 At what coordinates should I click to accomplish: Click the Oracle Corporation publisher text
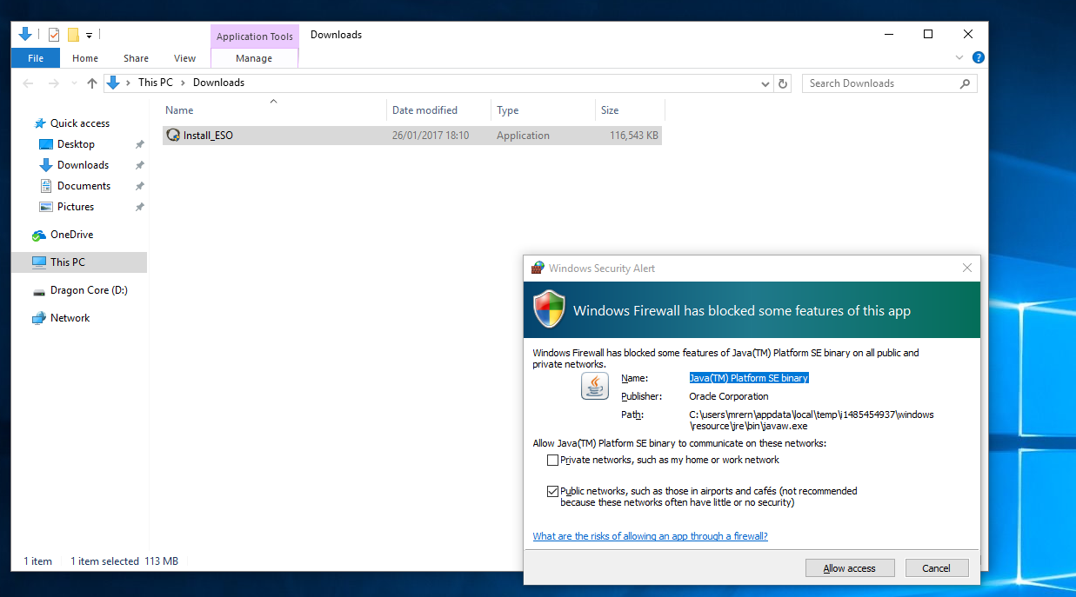729,396
